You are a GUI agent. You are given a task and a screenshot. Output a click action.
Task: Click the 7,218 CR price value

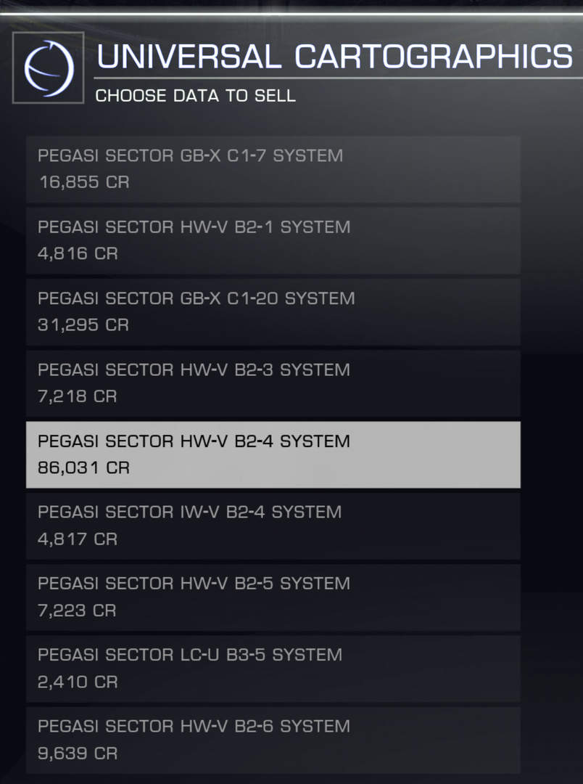(78, 396)
